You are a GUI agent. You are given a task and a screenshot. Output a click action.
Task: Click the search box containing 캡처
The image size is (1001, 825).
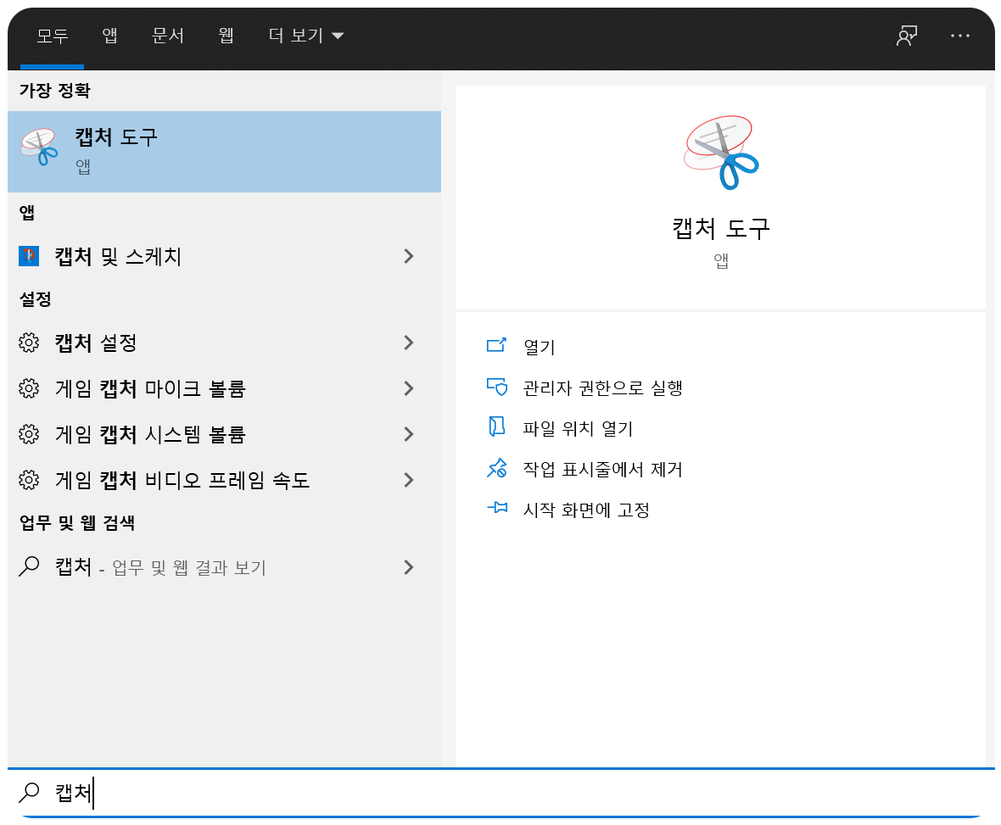click(500, 793)
